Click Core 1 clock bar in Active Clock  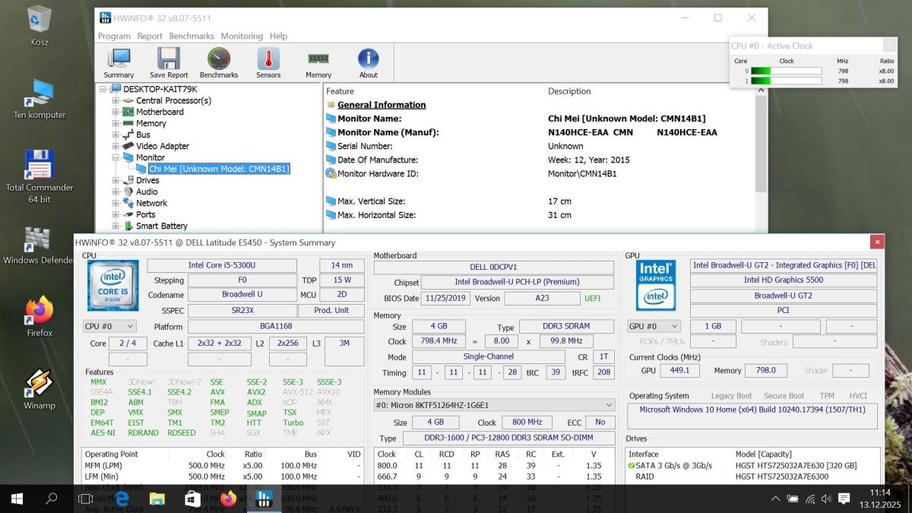coord(786,81)
